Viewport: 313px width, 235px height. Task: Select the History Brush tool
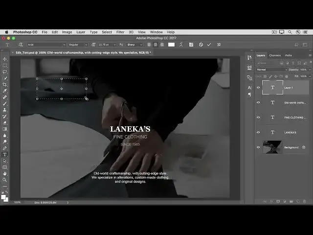5,117
